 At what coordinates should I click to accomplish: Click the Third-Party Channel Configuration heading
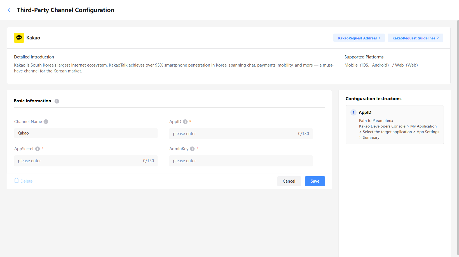pos(65,10)
